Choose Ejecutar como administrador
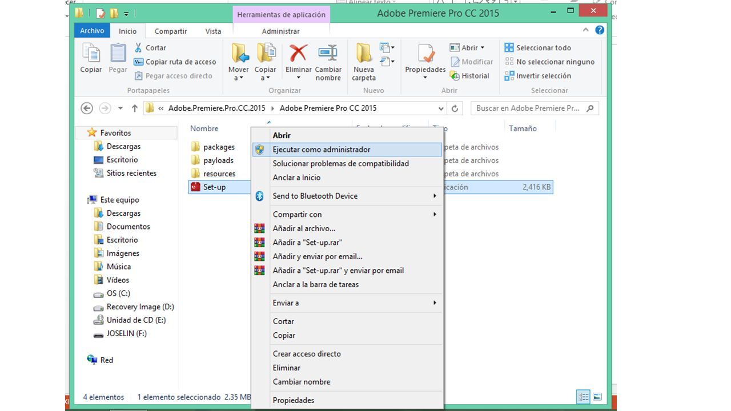731x411 pixels. 347,150
